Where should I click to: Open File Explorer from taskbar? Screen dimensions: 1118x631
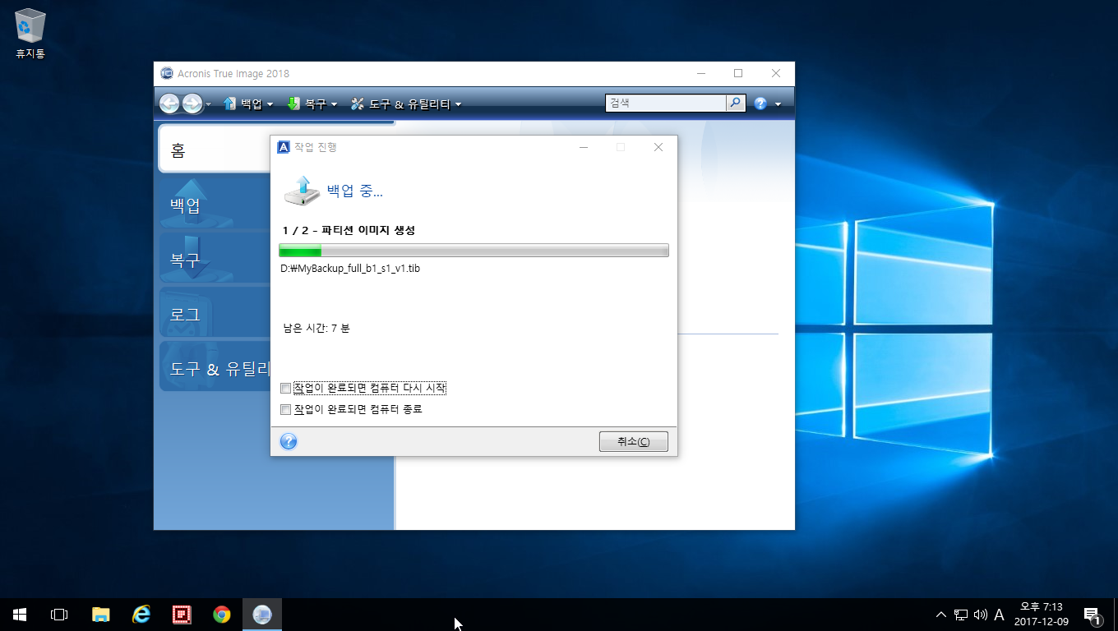point(100,614)
